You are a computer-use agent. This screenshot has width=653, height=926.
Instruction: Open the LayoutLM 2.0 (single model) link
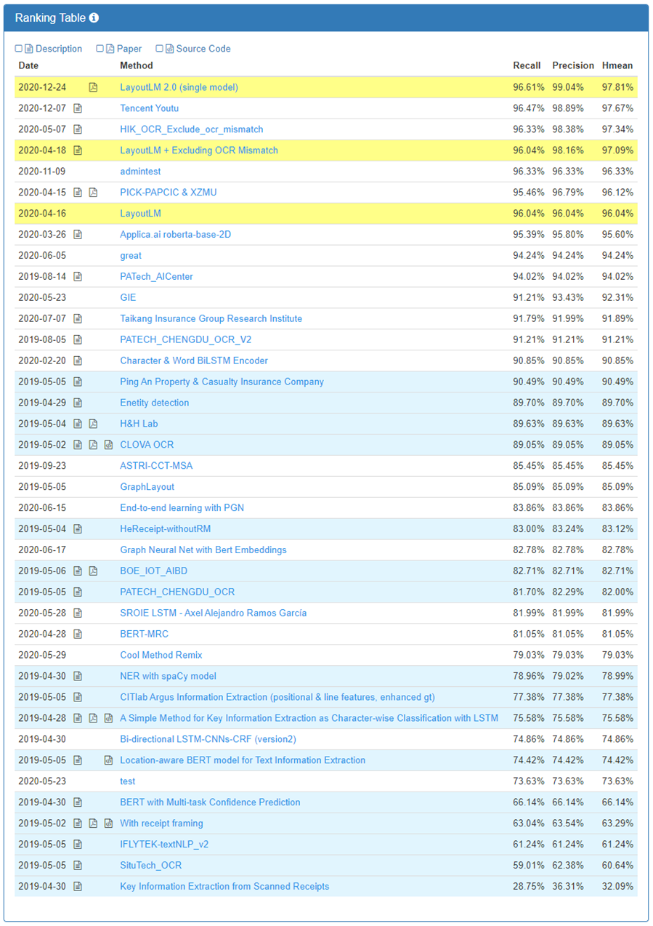pyautogui.click(x=179, y=87)
